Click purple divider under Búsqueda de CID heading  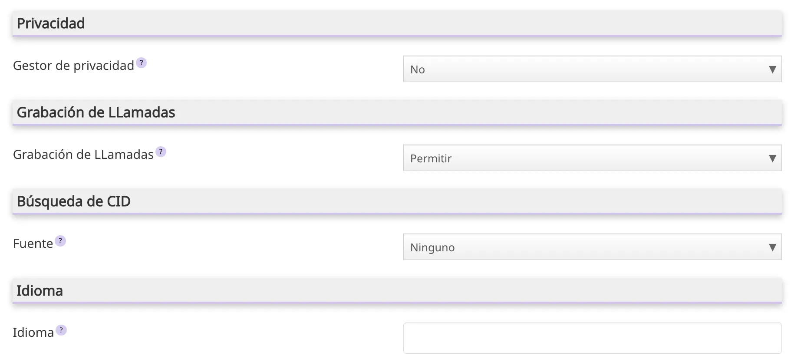pos(397,214)
